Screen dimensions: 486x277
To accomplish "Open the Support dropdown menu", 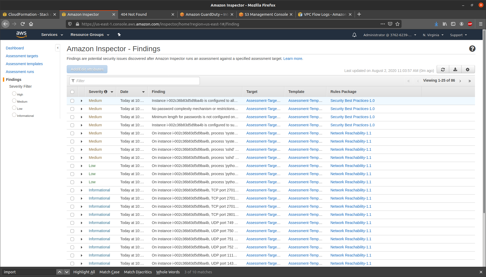I will click(x=458, y=35).
